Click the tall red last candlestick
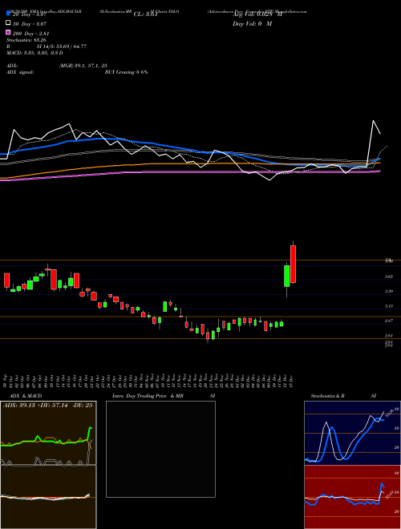This screenshot has height=529, width=401. 293,264
